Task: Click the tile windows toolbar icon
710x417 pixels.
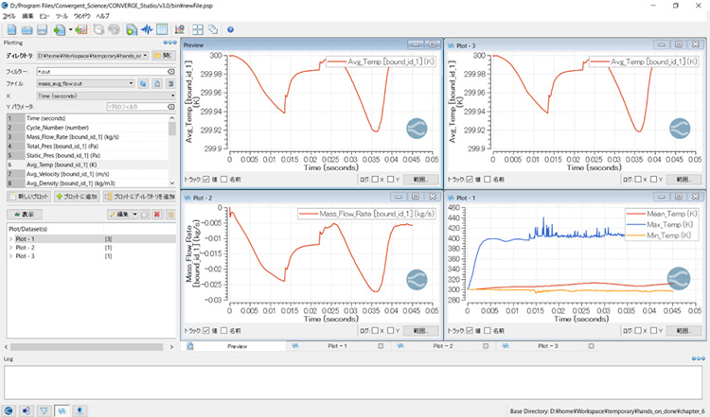Action: coord(198,30)
